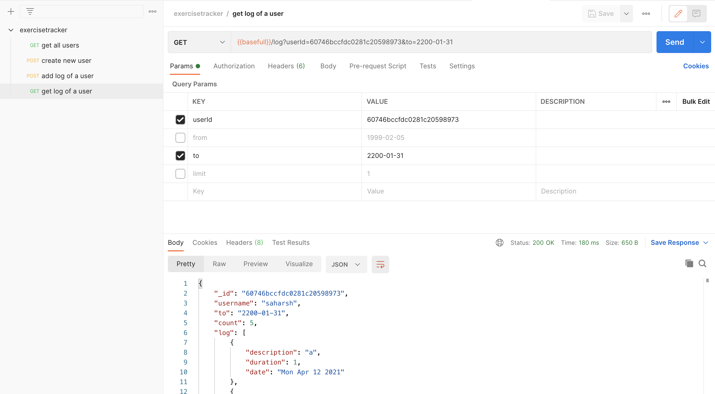Open response search magnifier

pyautogui.click(x=702, y=263)
